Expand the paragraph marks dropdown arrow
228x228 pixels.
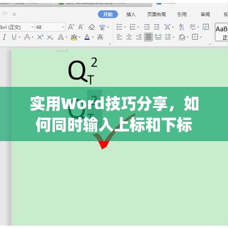(198, 27)
